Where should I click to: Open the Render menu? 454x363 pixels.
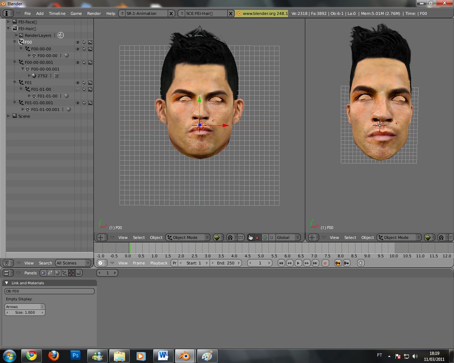tap(94, 13)
